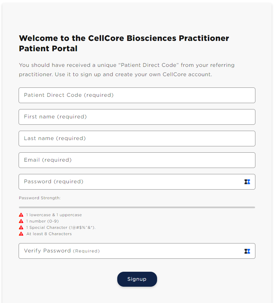
Task: Click the Signup button
Action: click(x=137, y=279)
